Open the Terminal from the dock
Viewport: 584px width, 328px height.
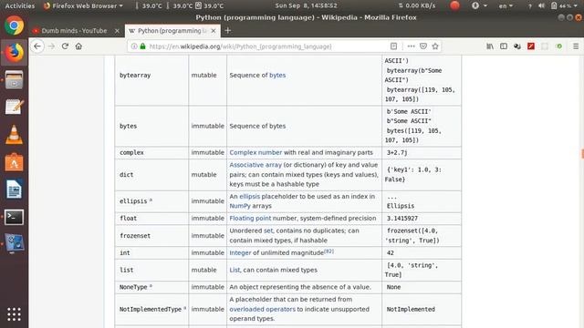pos(15,217)
